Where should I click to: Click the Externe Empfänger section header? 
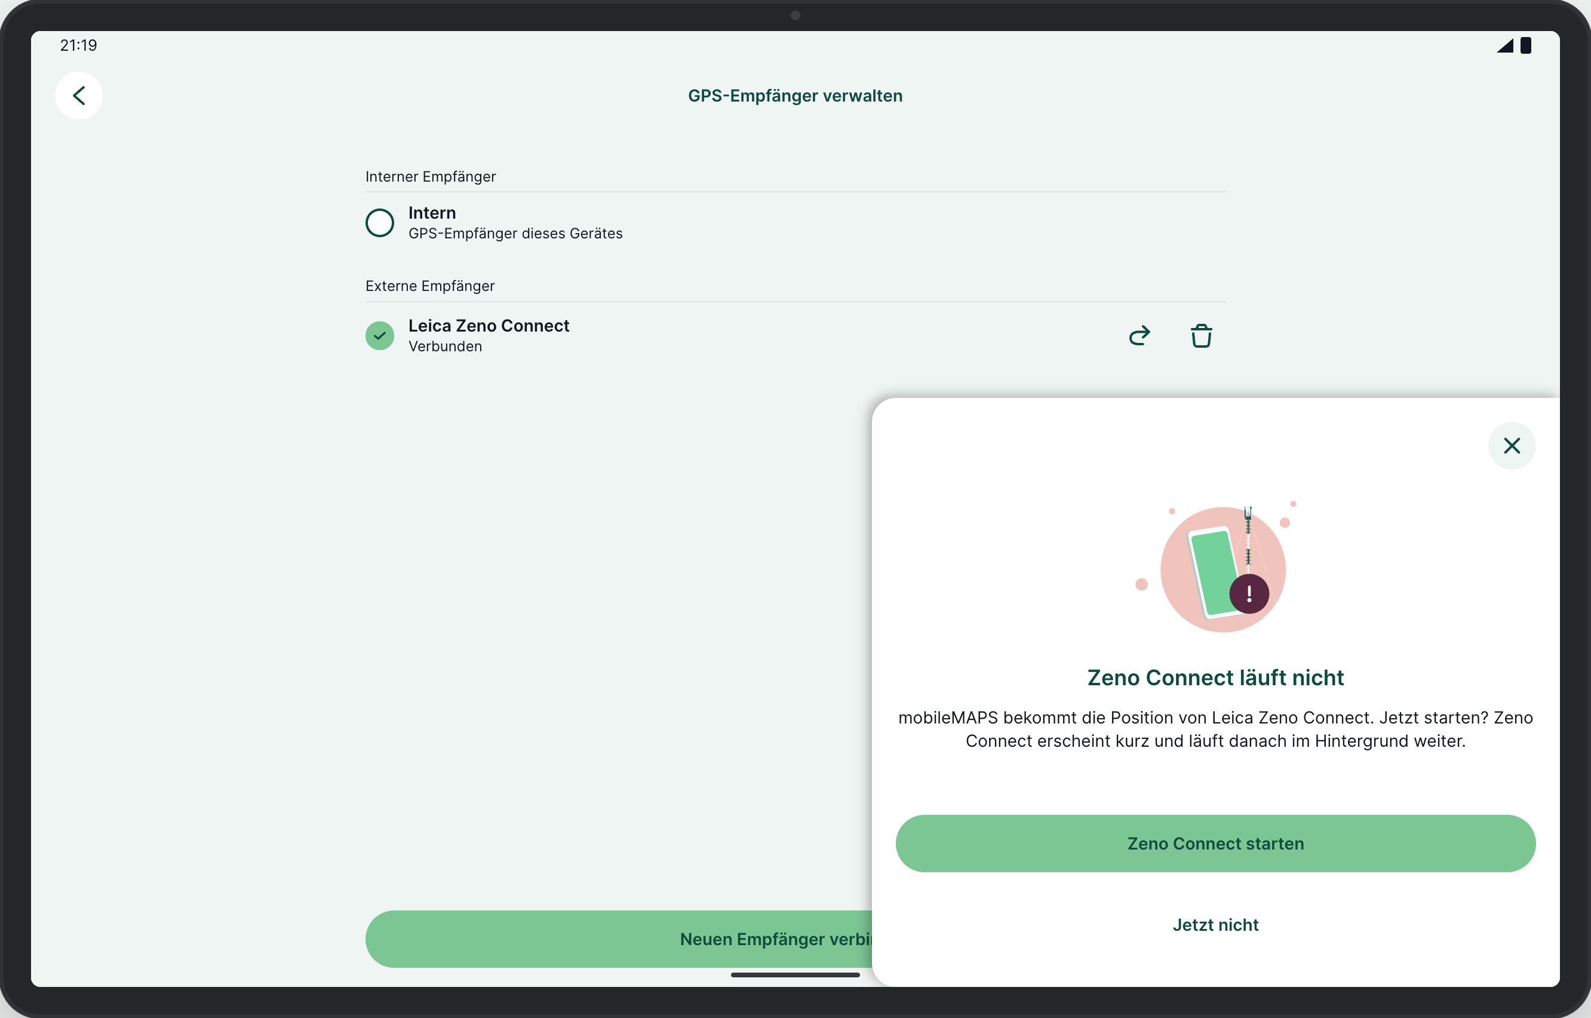pos(430,286)
